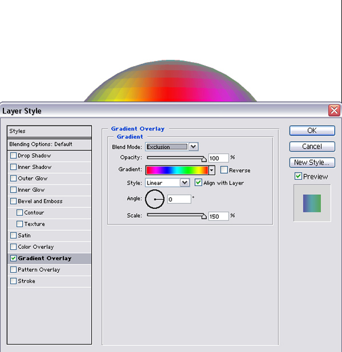Select the Inner Shadow label
Image resolution: width=342 pixels, height=352 pixels.
35,167
